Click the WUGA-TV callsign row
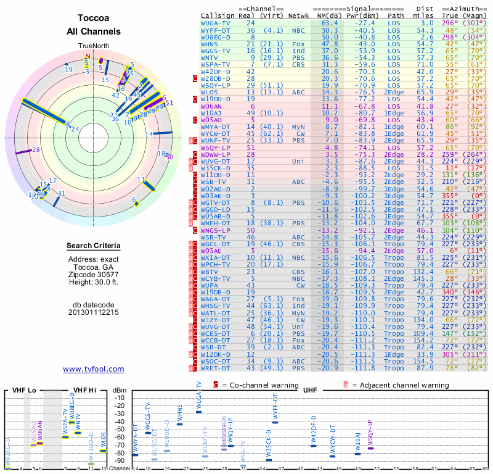This screenshot has height=474, width=493. coord(344,23)
